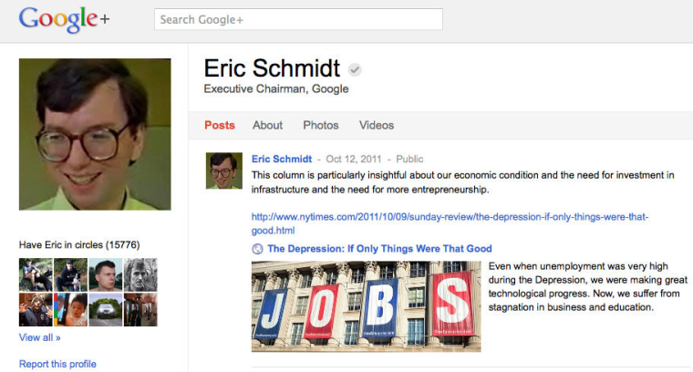The image size is (693, 372).
Task: Click the globe icon beside The Depression link
Action: point(257,249)
